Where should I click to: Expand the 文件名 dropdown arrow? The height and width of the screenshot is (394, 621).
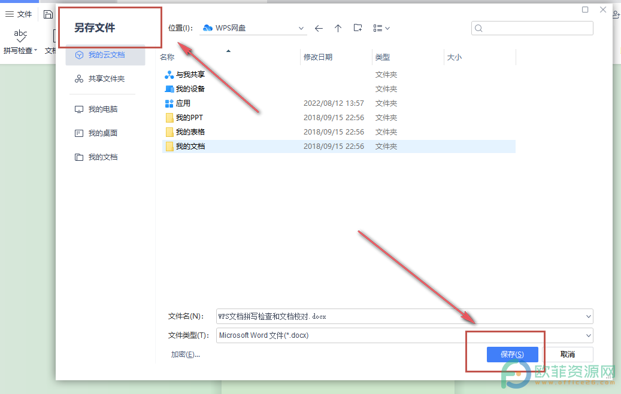[589, 316]
